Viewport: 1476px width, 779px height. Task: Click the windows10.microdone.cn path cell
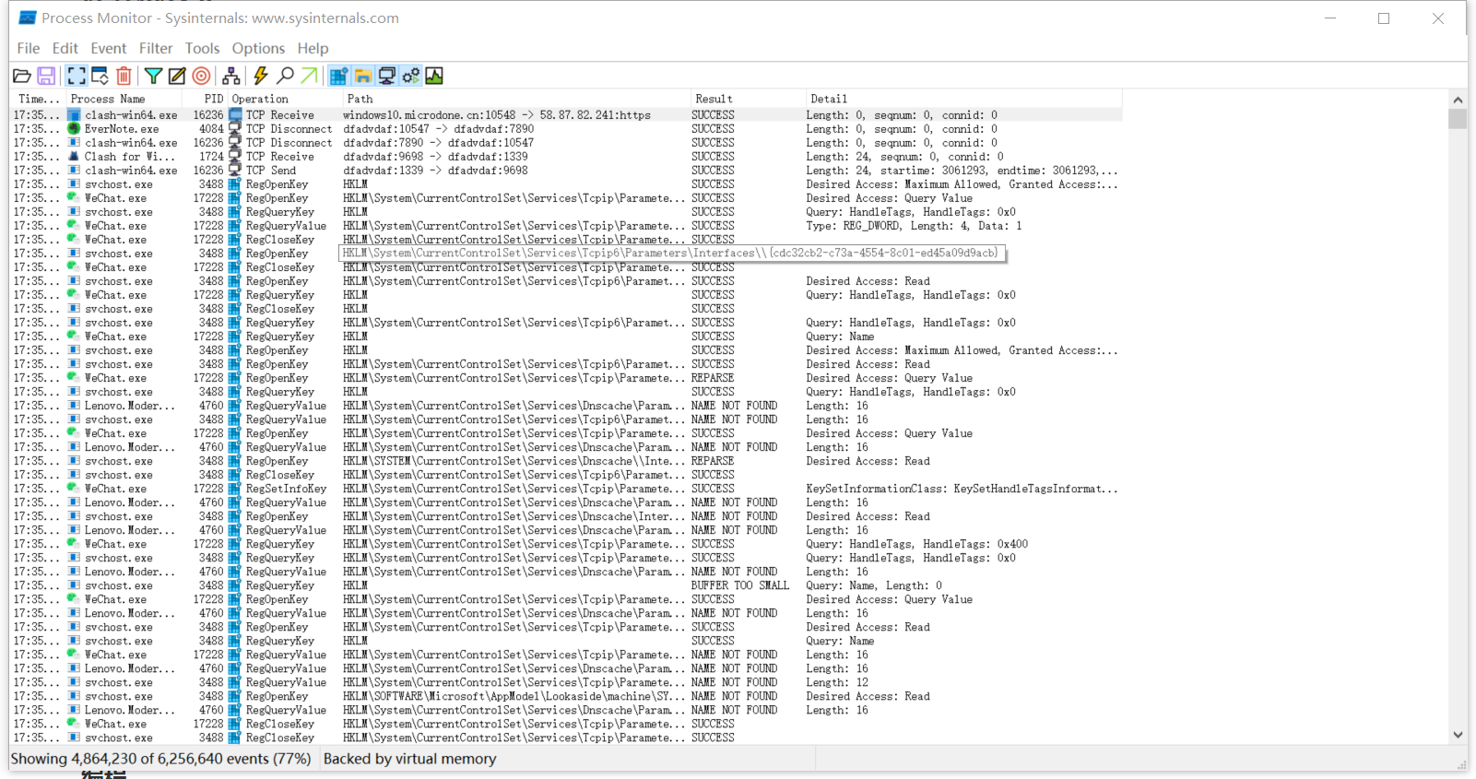click(497, 115)
